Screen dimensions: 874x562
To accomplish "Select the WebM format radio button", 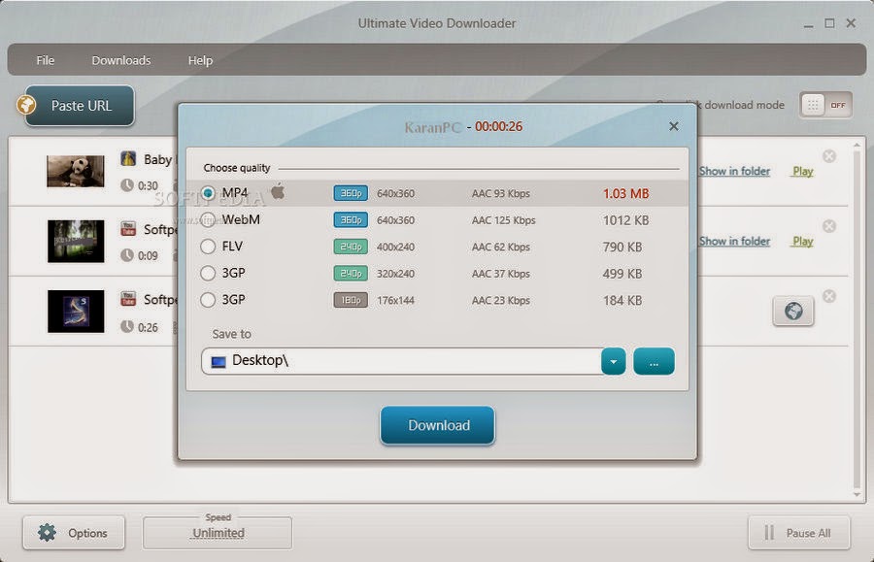I will (x=208, y=219).
